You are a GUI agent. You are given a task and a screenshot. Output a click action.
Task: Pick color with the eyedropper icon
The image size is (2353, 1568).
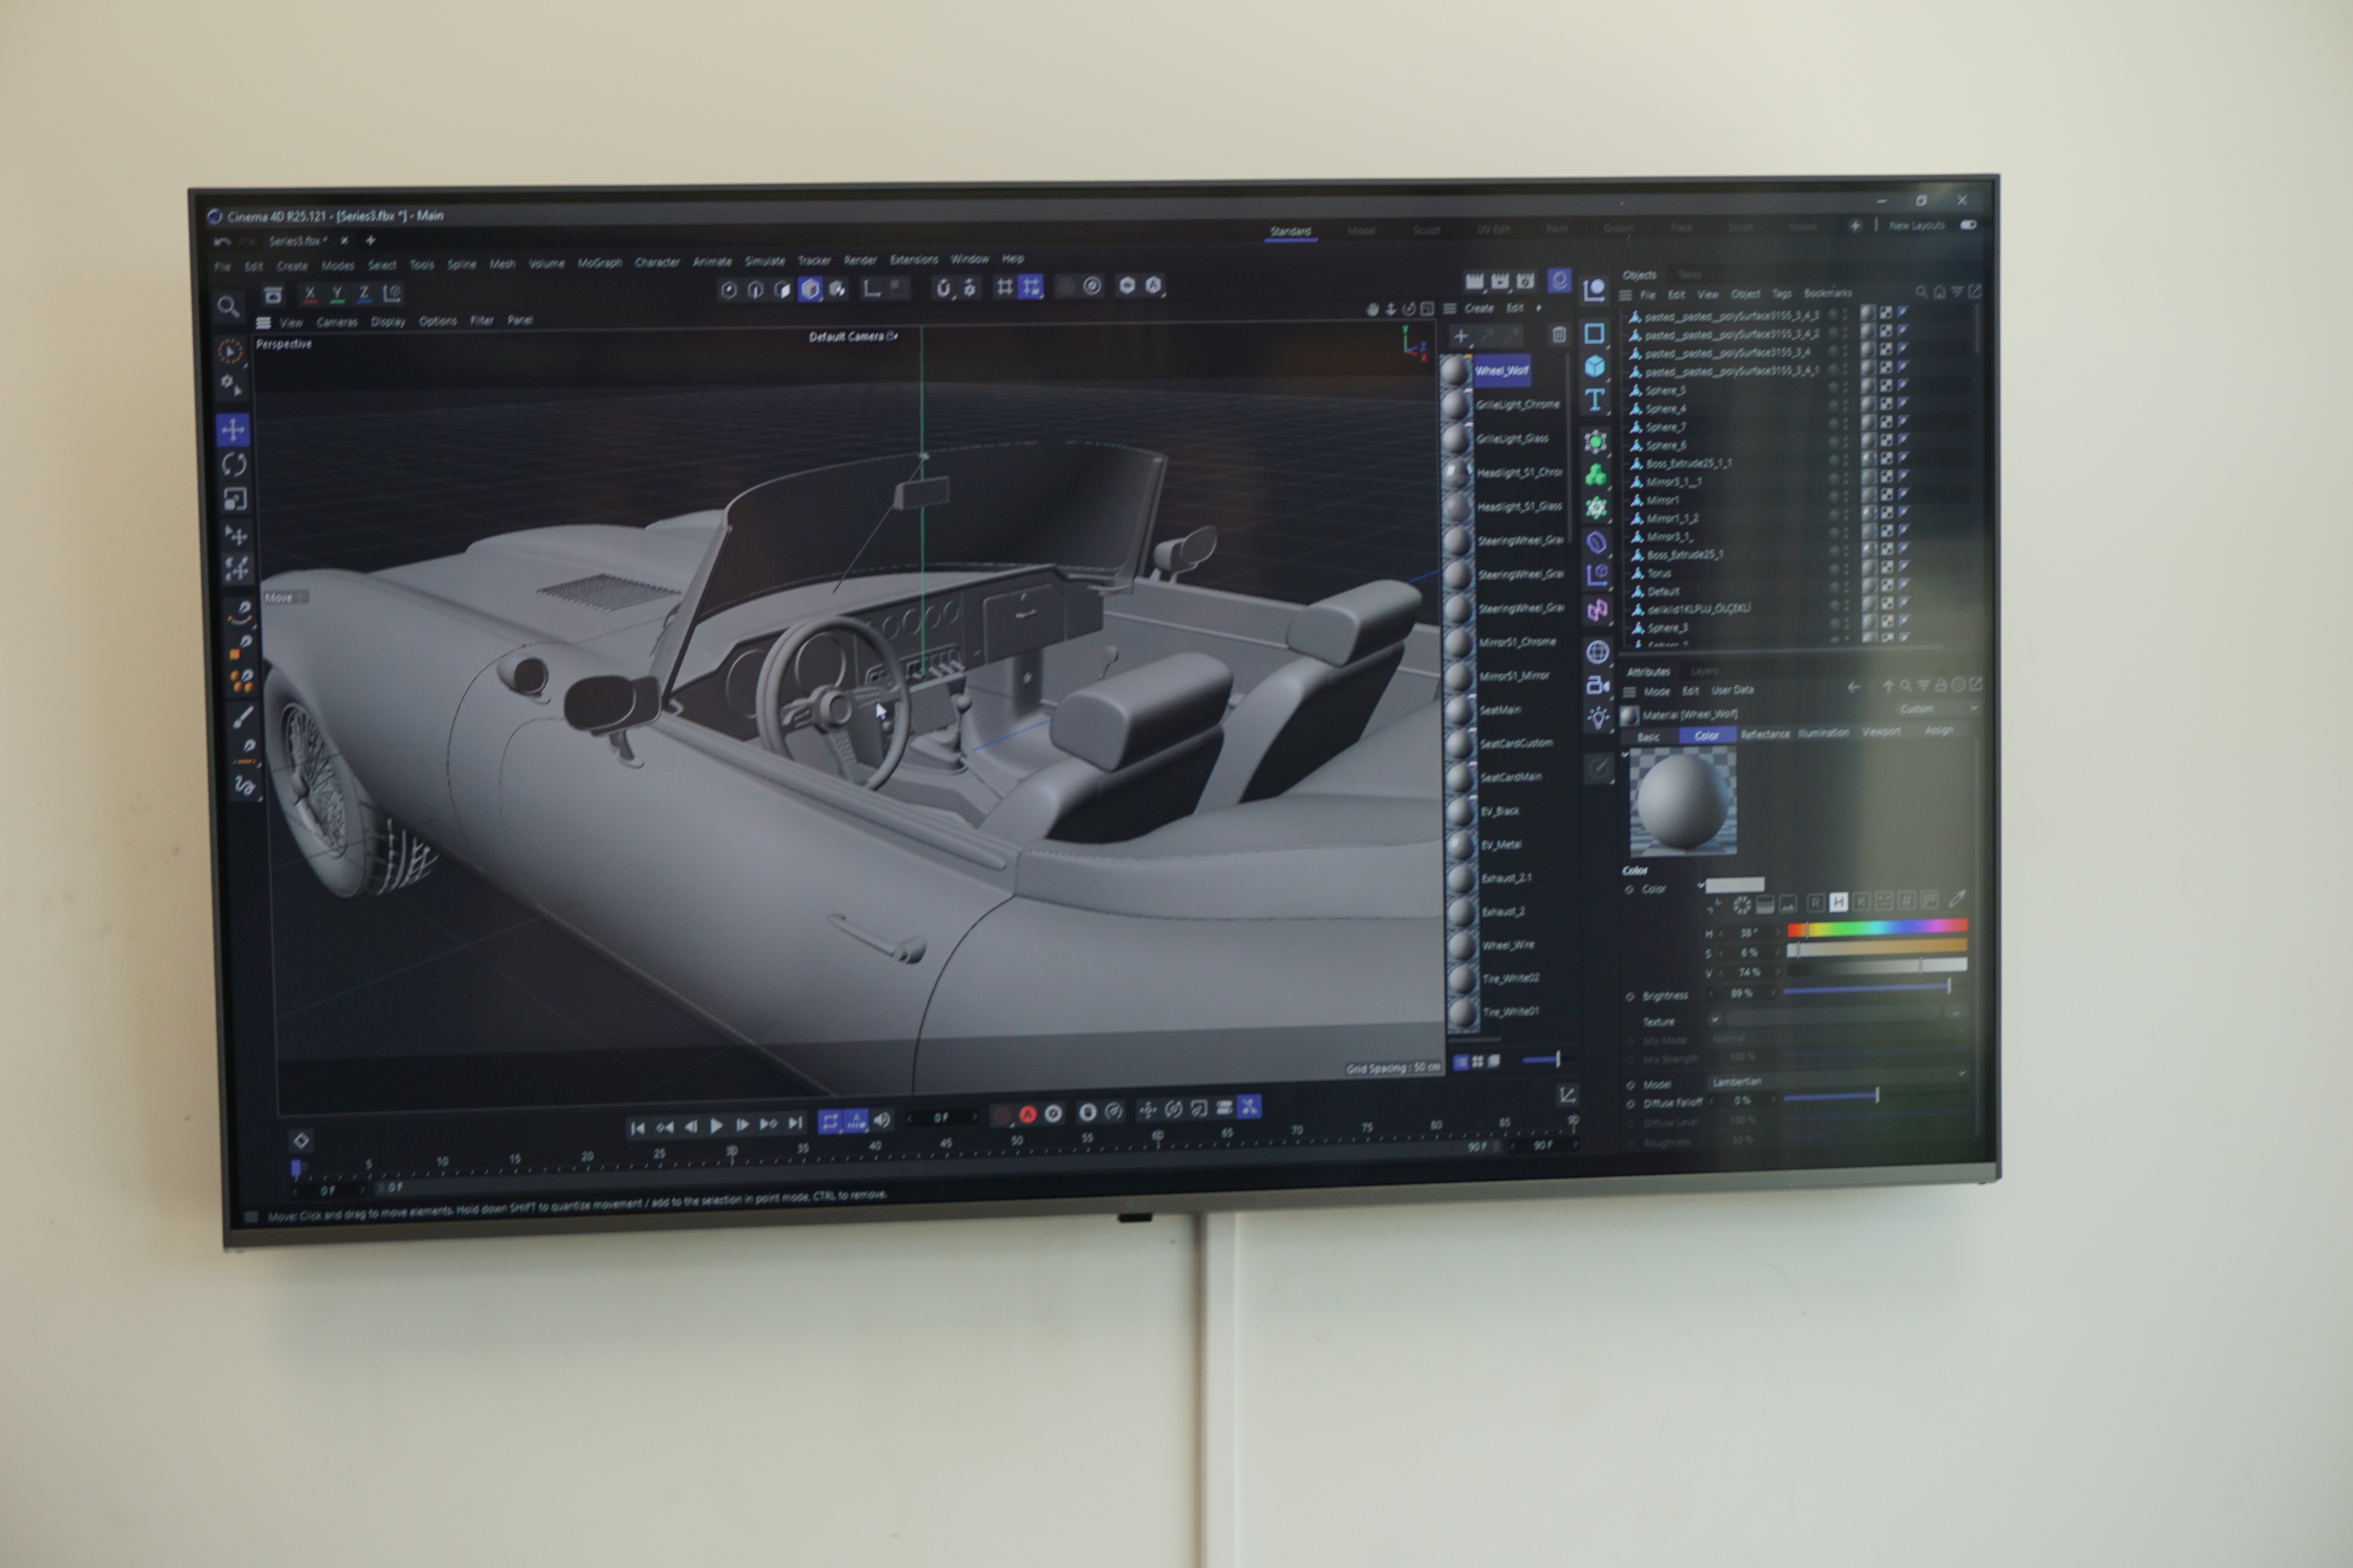[x=1957, y=898]
